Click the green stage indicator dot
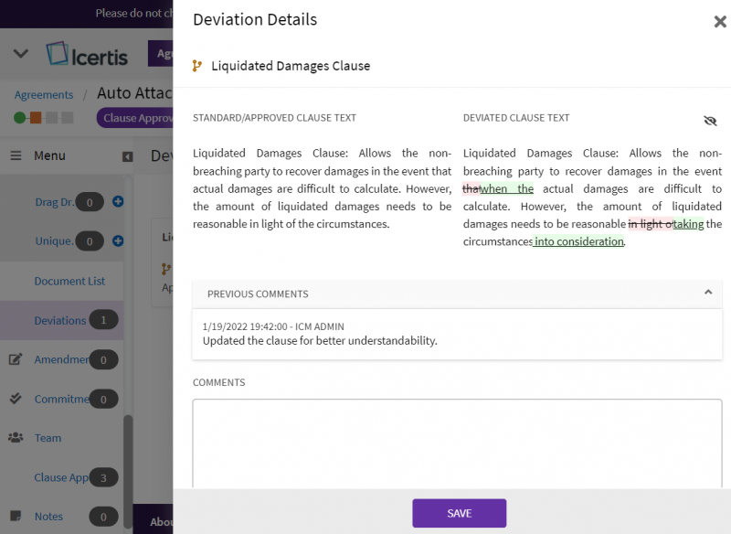The width and height of the screenshot is (731, 534). coord(19,117)
